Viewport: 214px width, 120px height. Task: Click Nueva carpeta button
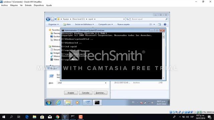coord(123,24)
